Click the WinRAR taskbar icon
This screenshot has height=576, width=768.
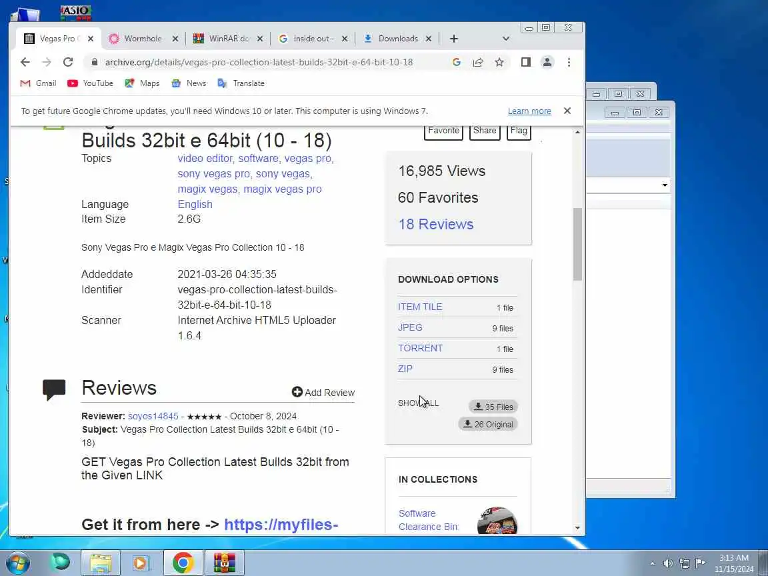coord(224,563)
